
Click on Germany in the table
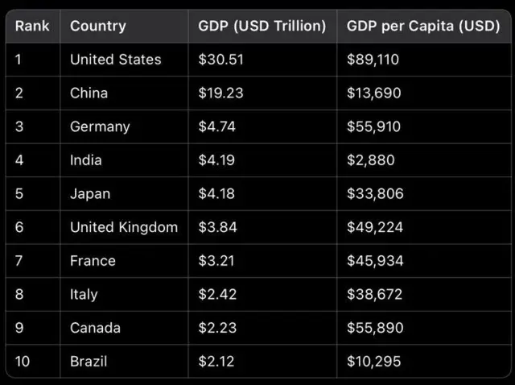[x=100, y=126]
